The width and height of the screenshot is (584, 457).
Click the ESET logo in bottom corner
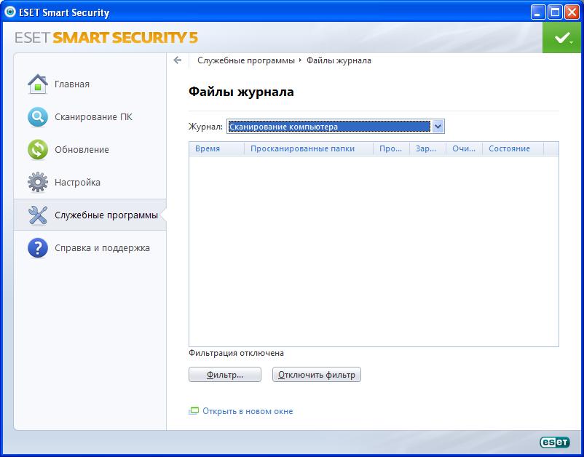555,442
